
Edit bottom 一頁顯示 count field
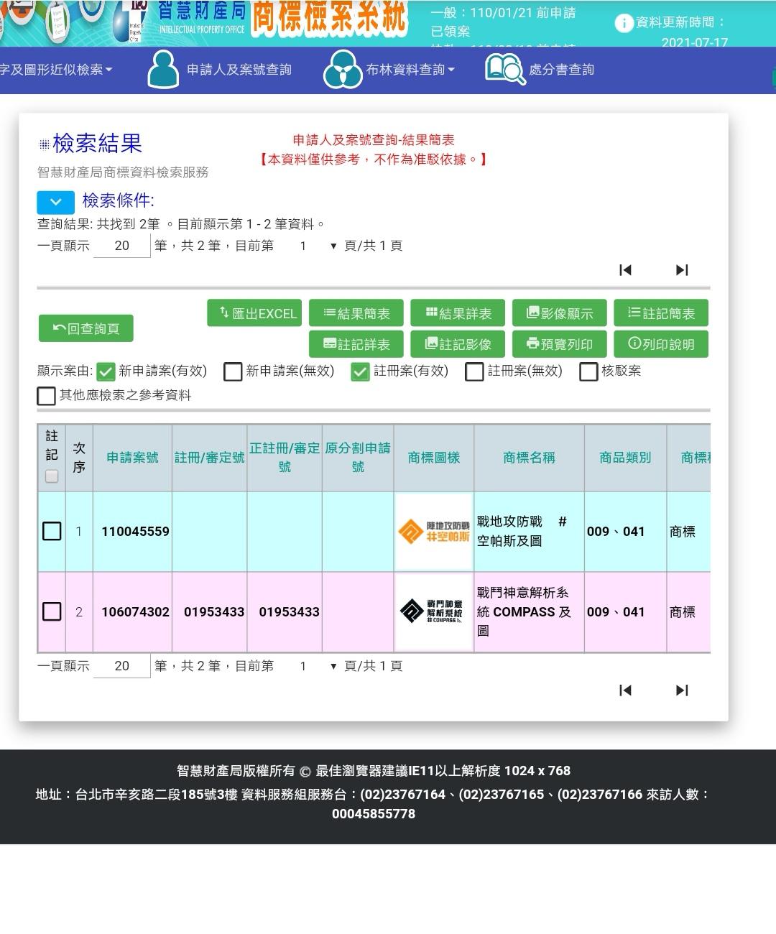[122, 666]
